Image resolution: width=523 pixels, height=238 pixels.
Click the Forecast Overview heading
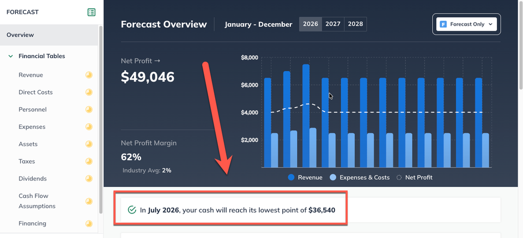[164, 24]
